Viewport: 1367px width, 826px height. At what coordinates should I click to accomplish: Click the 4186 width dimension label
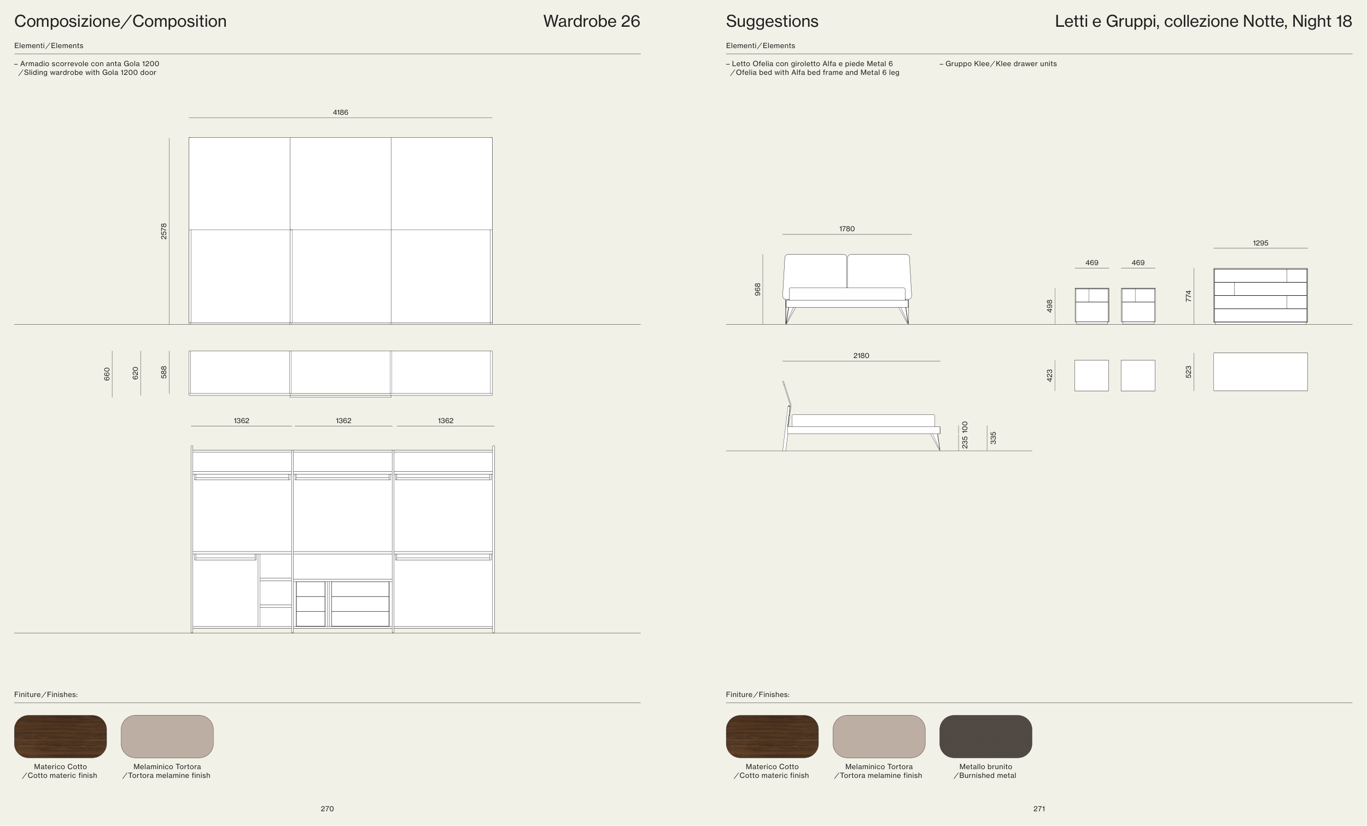pyautogui.click(x=340, y=112)
